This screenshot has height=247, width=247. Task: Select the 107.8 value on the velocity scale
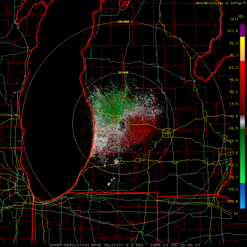[x=232, y=31]
